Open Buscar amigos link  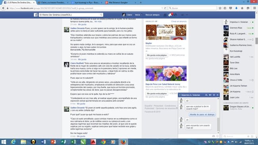pos(152,15)
